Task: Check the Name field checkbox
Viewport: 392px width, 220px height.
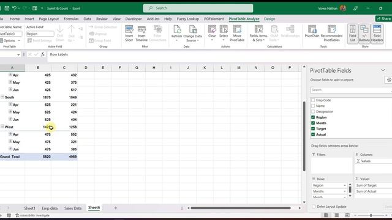Action: (x=313, y=106)
